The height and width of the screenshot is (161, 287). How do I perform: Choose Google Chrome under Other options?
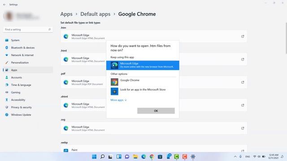pyautogui.click(x=143, y=82)
